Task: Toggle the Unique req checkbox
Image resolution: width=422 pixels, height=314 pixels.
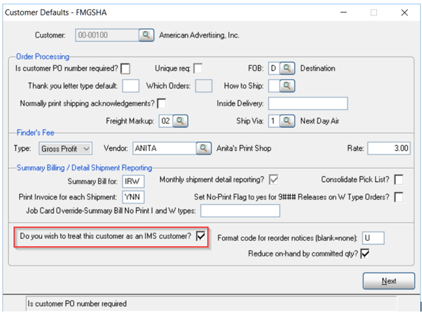Action: 198,68
